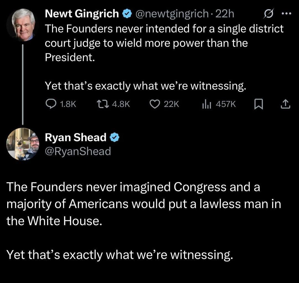This screenshot has width=299, height=283.
Task: View post analytics bar chart icon
Action: coord(207,104)
